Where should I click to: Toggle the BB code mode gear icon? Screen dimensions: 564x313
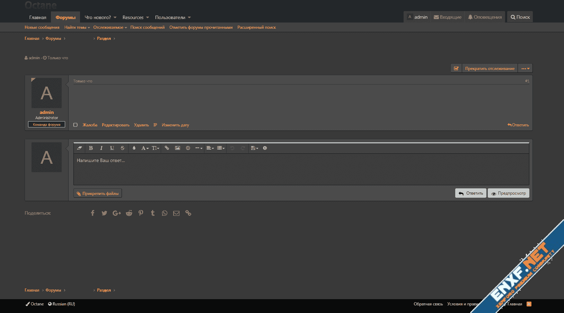coord(265,148)
